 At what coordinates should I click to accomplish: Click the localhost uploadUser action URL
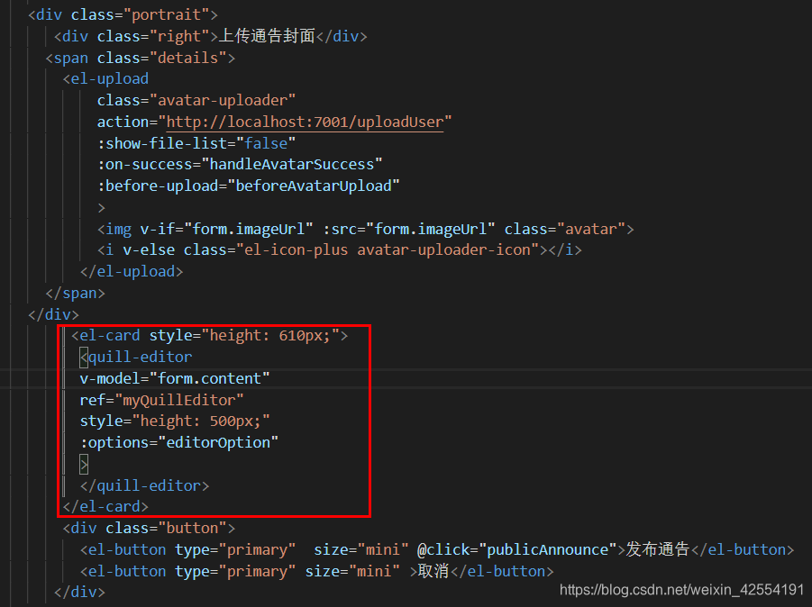tap(305, 122)
